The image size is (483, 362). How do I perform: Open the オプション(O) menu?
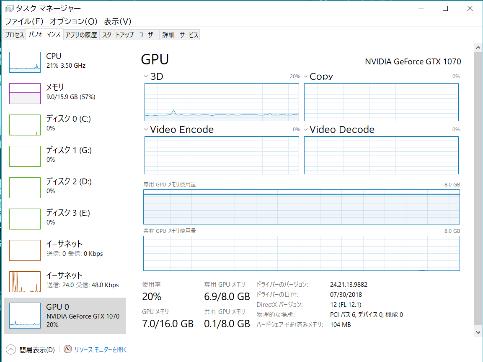[73, 21]
